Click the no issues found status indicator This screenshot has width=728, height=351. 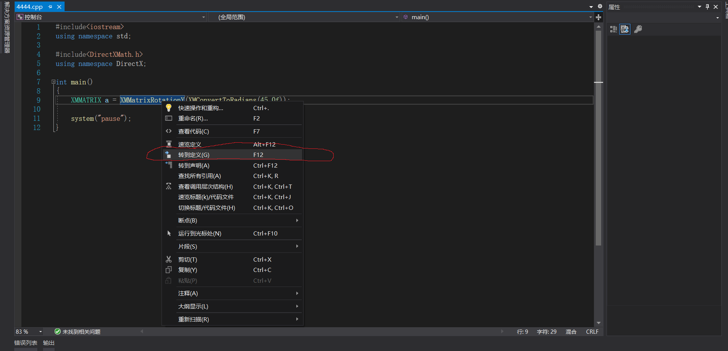click(77, 332)
